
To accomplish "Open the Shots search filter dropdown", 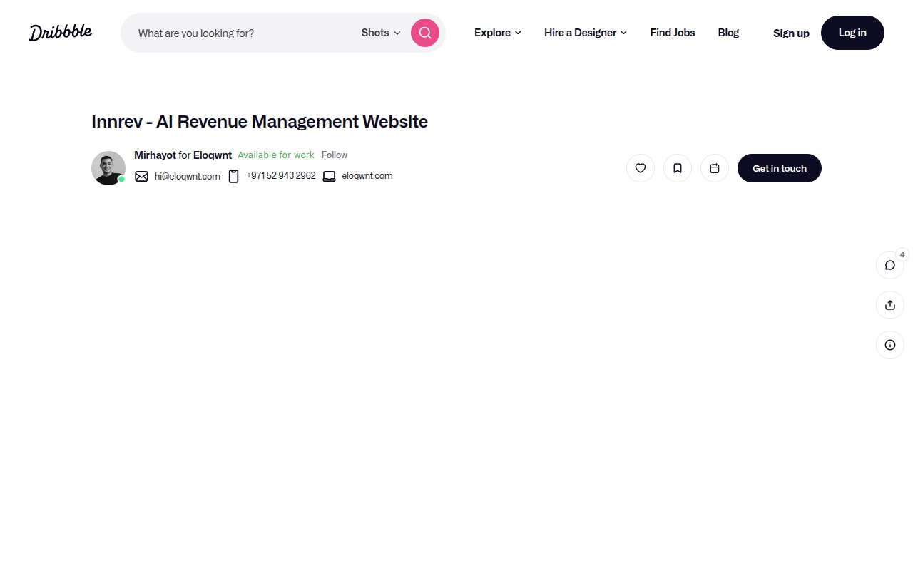I will pos(379,33).
